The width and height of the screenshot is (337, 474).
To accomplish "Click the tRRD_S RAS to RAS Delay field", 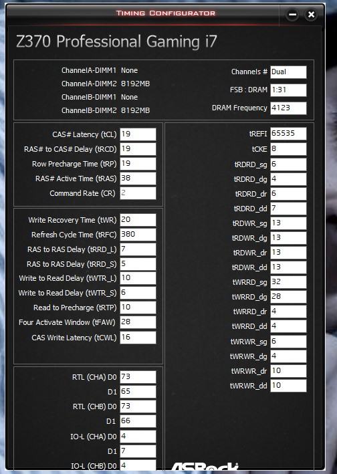I will click(138, 264).
